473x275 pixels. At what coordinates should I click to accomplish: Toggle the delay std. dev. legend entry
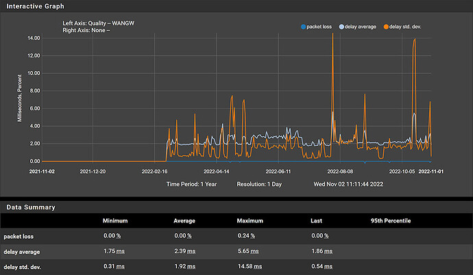402,27
